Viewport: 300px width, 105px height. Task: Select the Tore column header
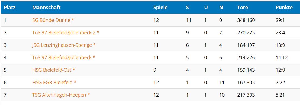(242, 8)
